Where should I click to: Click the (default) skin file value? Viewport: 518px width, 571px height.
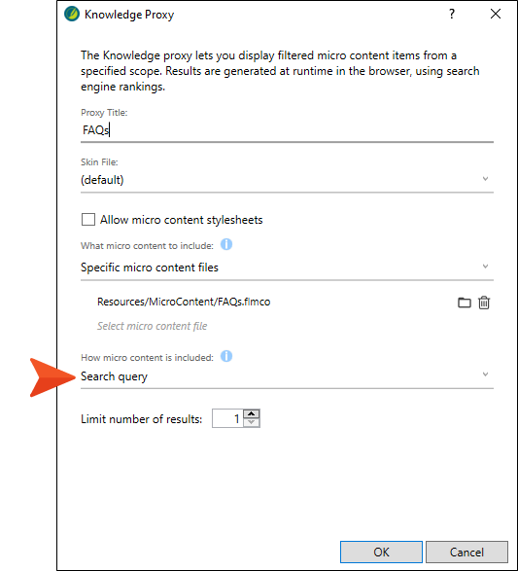coord(102,180)
